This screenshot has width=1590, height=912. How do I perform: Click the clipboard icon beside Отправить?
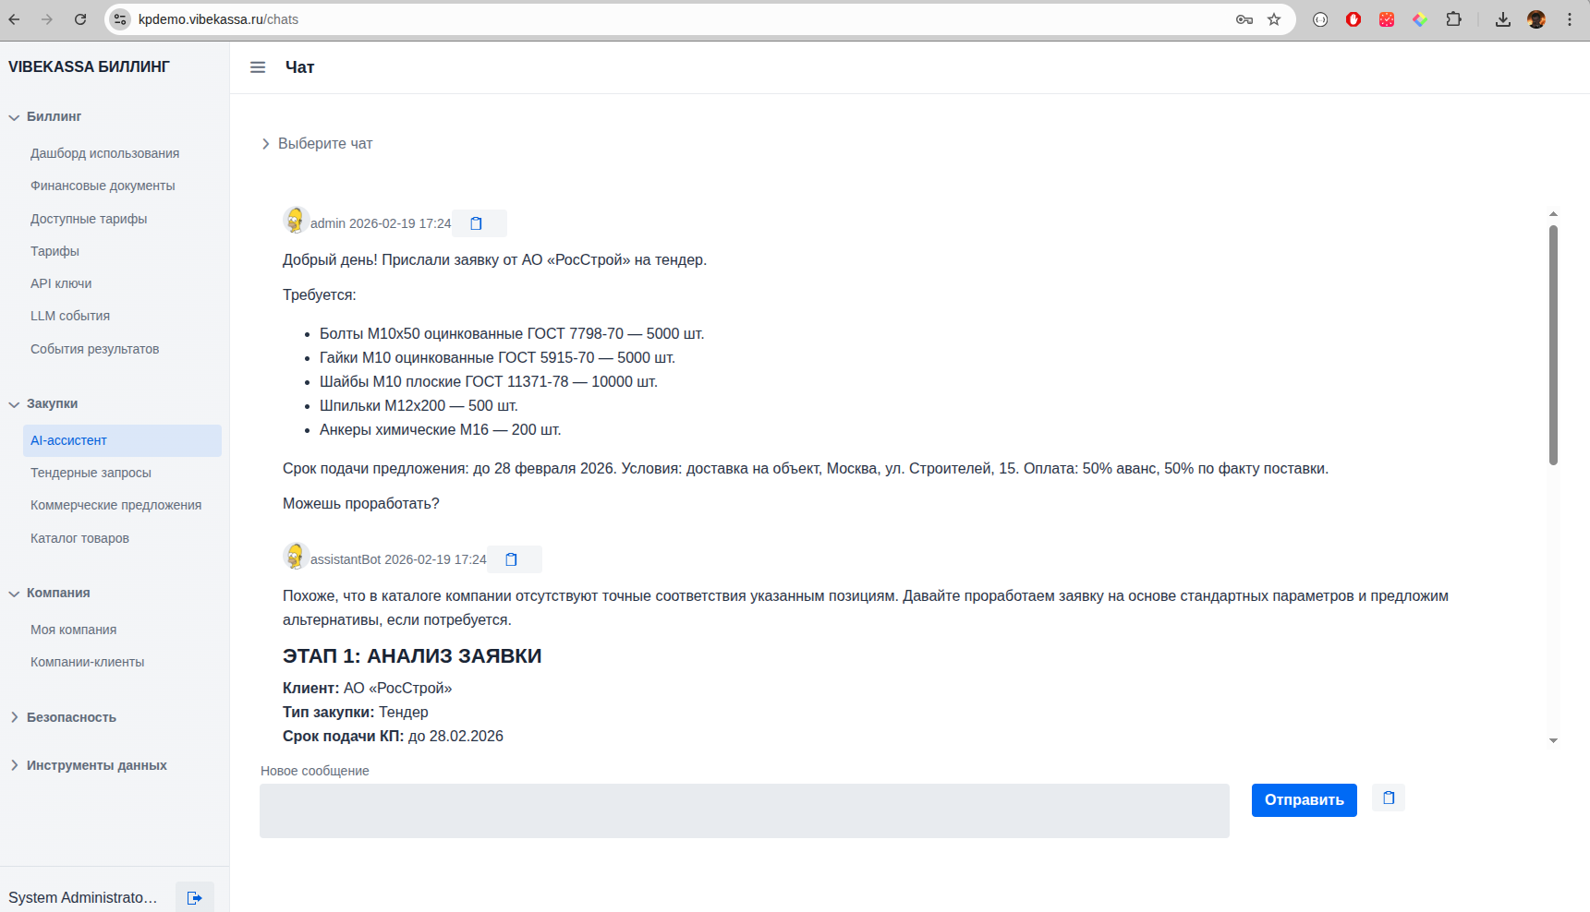tap(1388, 798)
